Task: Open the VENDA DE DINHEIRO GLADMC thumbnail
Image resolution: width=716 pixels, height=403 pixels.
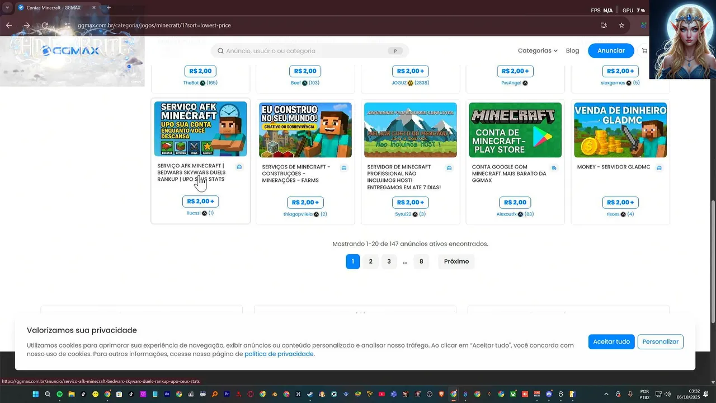Action: click(620, 130)
